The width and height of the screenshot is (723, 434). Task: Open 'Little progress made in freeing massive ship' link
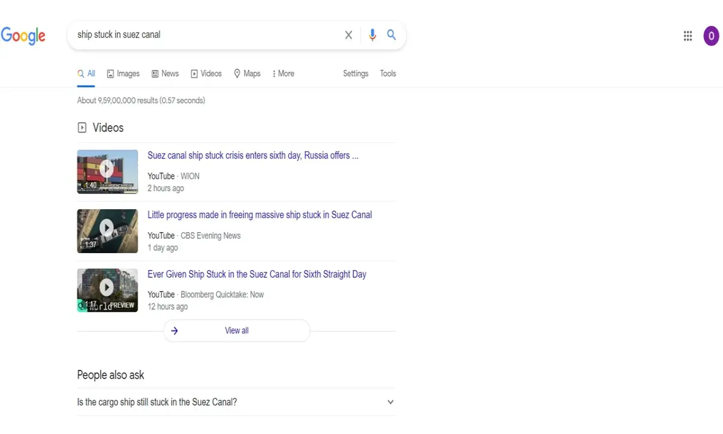[x=260, y=215]
